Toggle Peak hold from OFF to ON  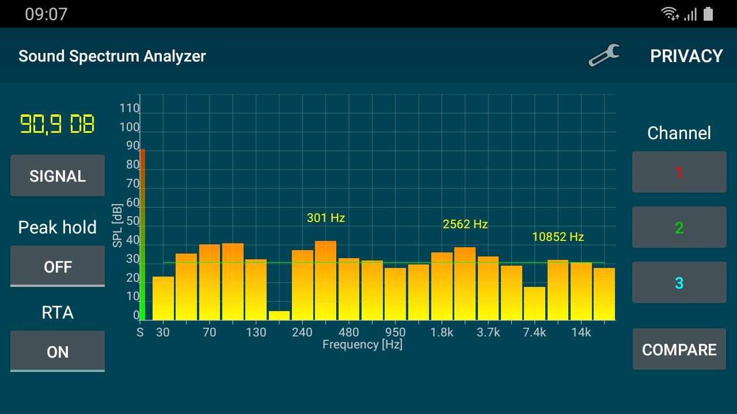[58, 266]
